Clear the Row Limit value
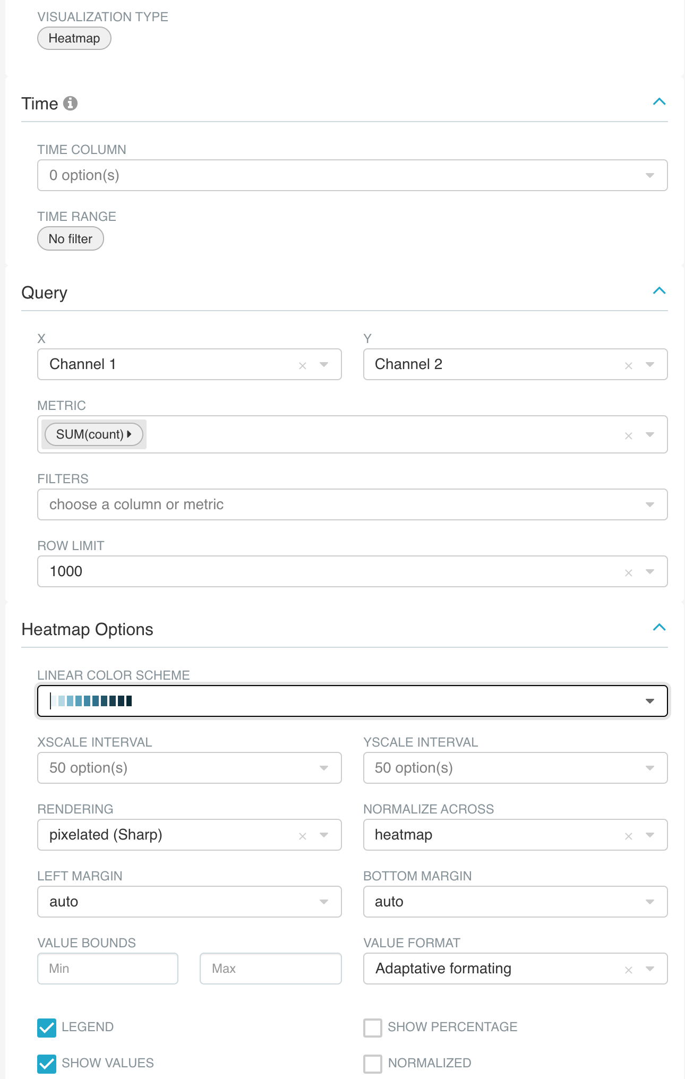685x1079 pixels. pyautogui.click(x=628, y=572)
